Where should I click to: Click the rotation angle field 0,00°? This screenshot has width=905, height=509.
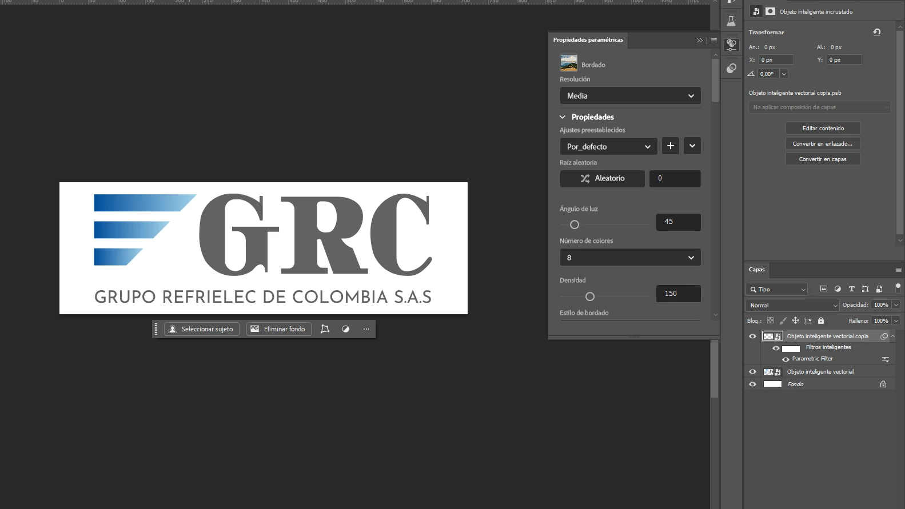point(768,74)
